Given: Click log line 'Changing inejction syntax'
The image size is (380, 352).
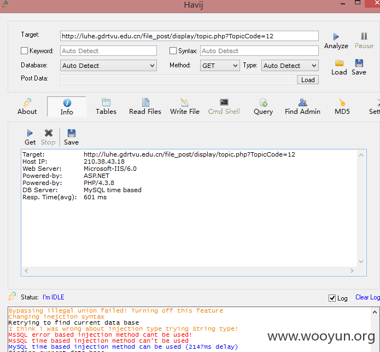Looking at the screenshot, I should (x=56, y=316).
